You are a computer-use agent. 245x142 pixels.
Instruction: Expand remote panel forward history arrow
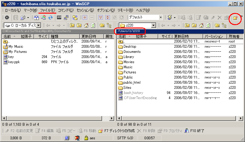point(179,25)
